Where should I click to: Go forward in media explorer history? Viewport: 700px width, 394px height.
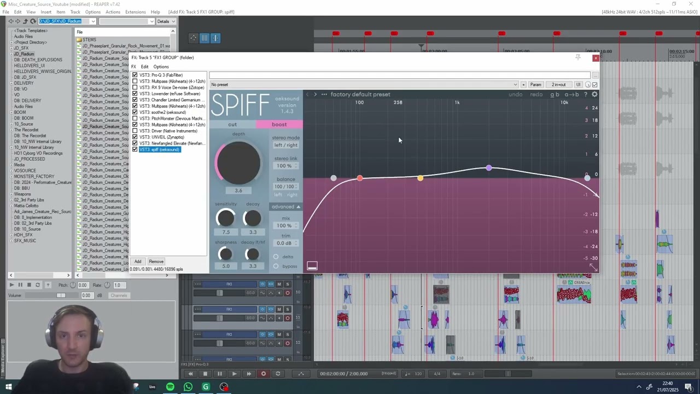tap(17, 21)
